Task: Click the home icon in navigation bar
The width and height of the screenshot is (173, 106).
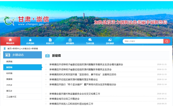Action: point(10,40)
